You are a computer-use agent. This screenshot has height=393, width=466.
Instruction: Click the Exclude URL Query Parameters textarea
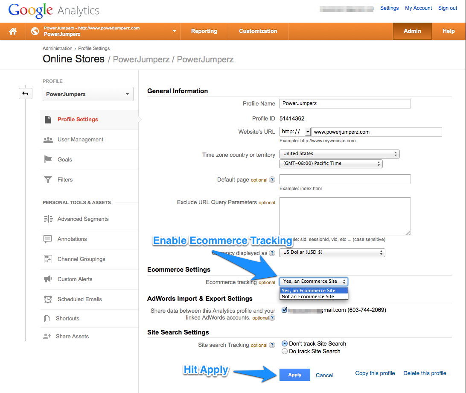pos(345,216)
